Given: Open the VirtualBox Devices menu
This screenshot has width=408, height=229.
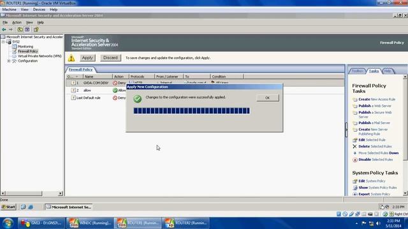Looking at the screenshot, I should tap(39, 10).
